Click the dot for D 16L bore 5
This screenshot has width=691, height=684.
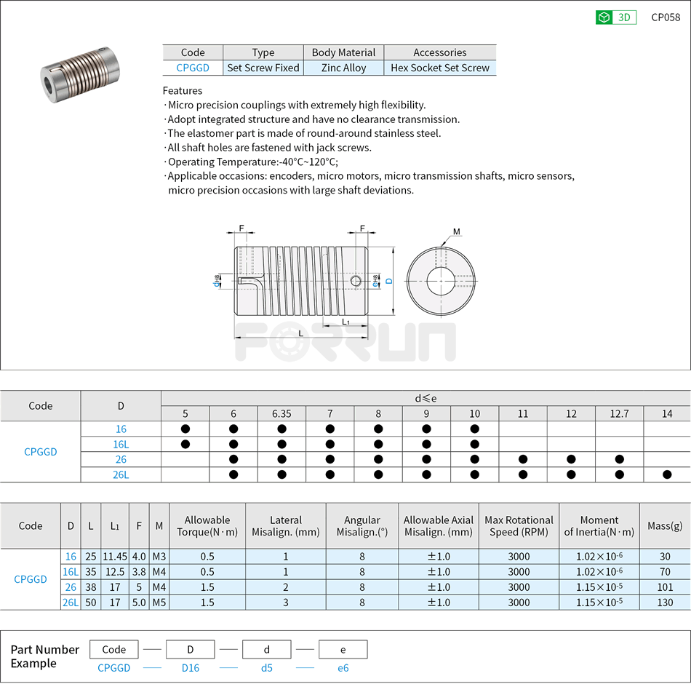pos(185,444)
